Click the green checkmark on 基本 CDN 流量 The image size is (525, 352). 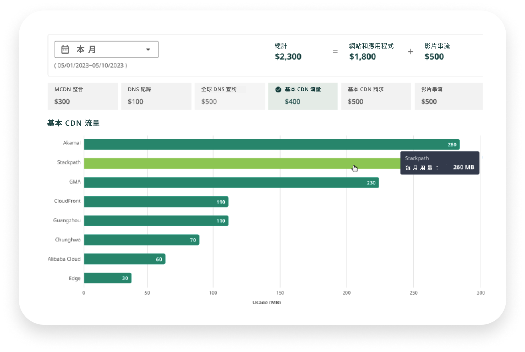(x=278, y=90)
